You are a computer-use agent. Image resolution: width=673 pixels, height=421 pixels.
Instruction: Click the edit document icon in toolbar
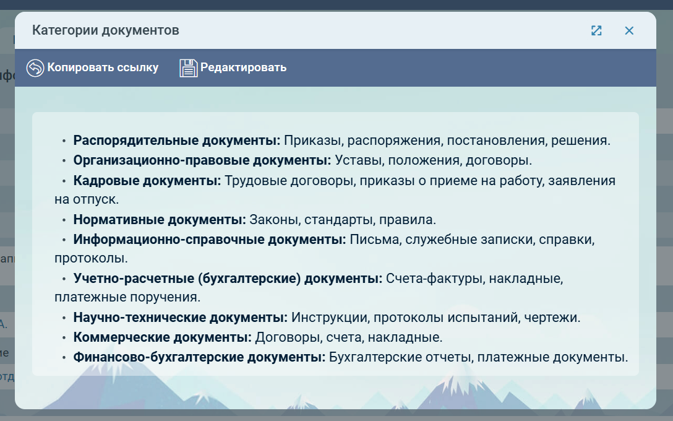pyautogui.click(x=188, y=68)
